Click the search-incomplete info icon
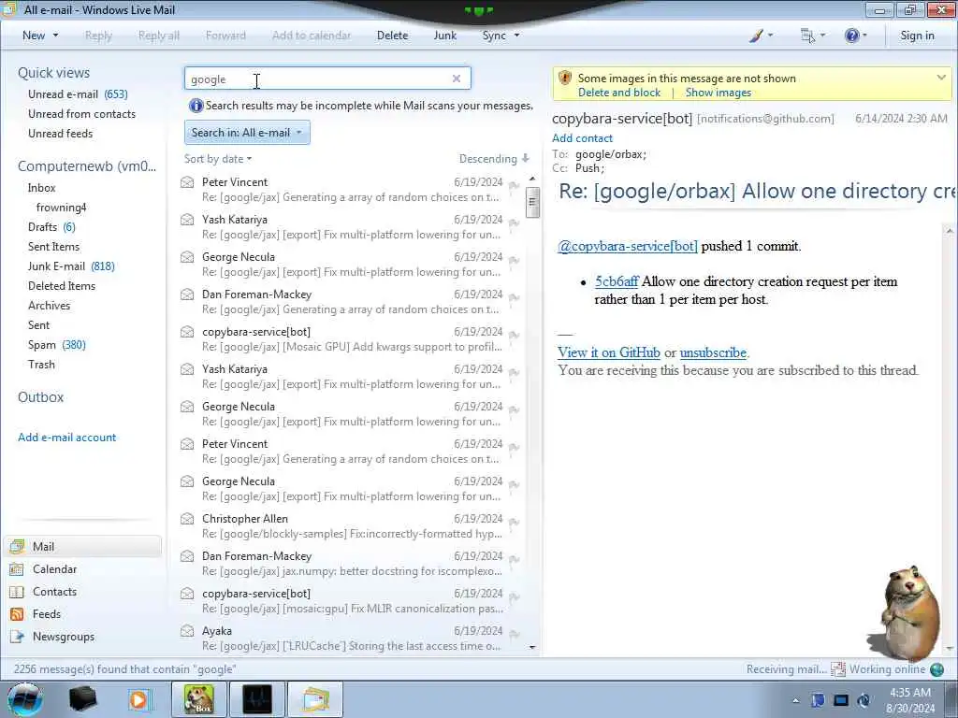This screenshot has width=958, height=718. (x=196, y=106)
